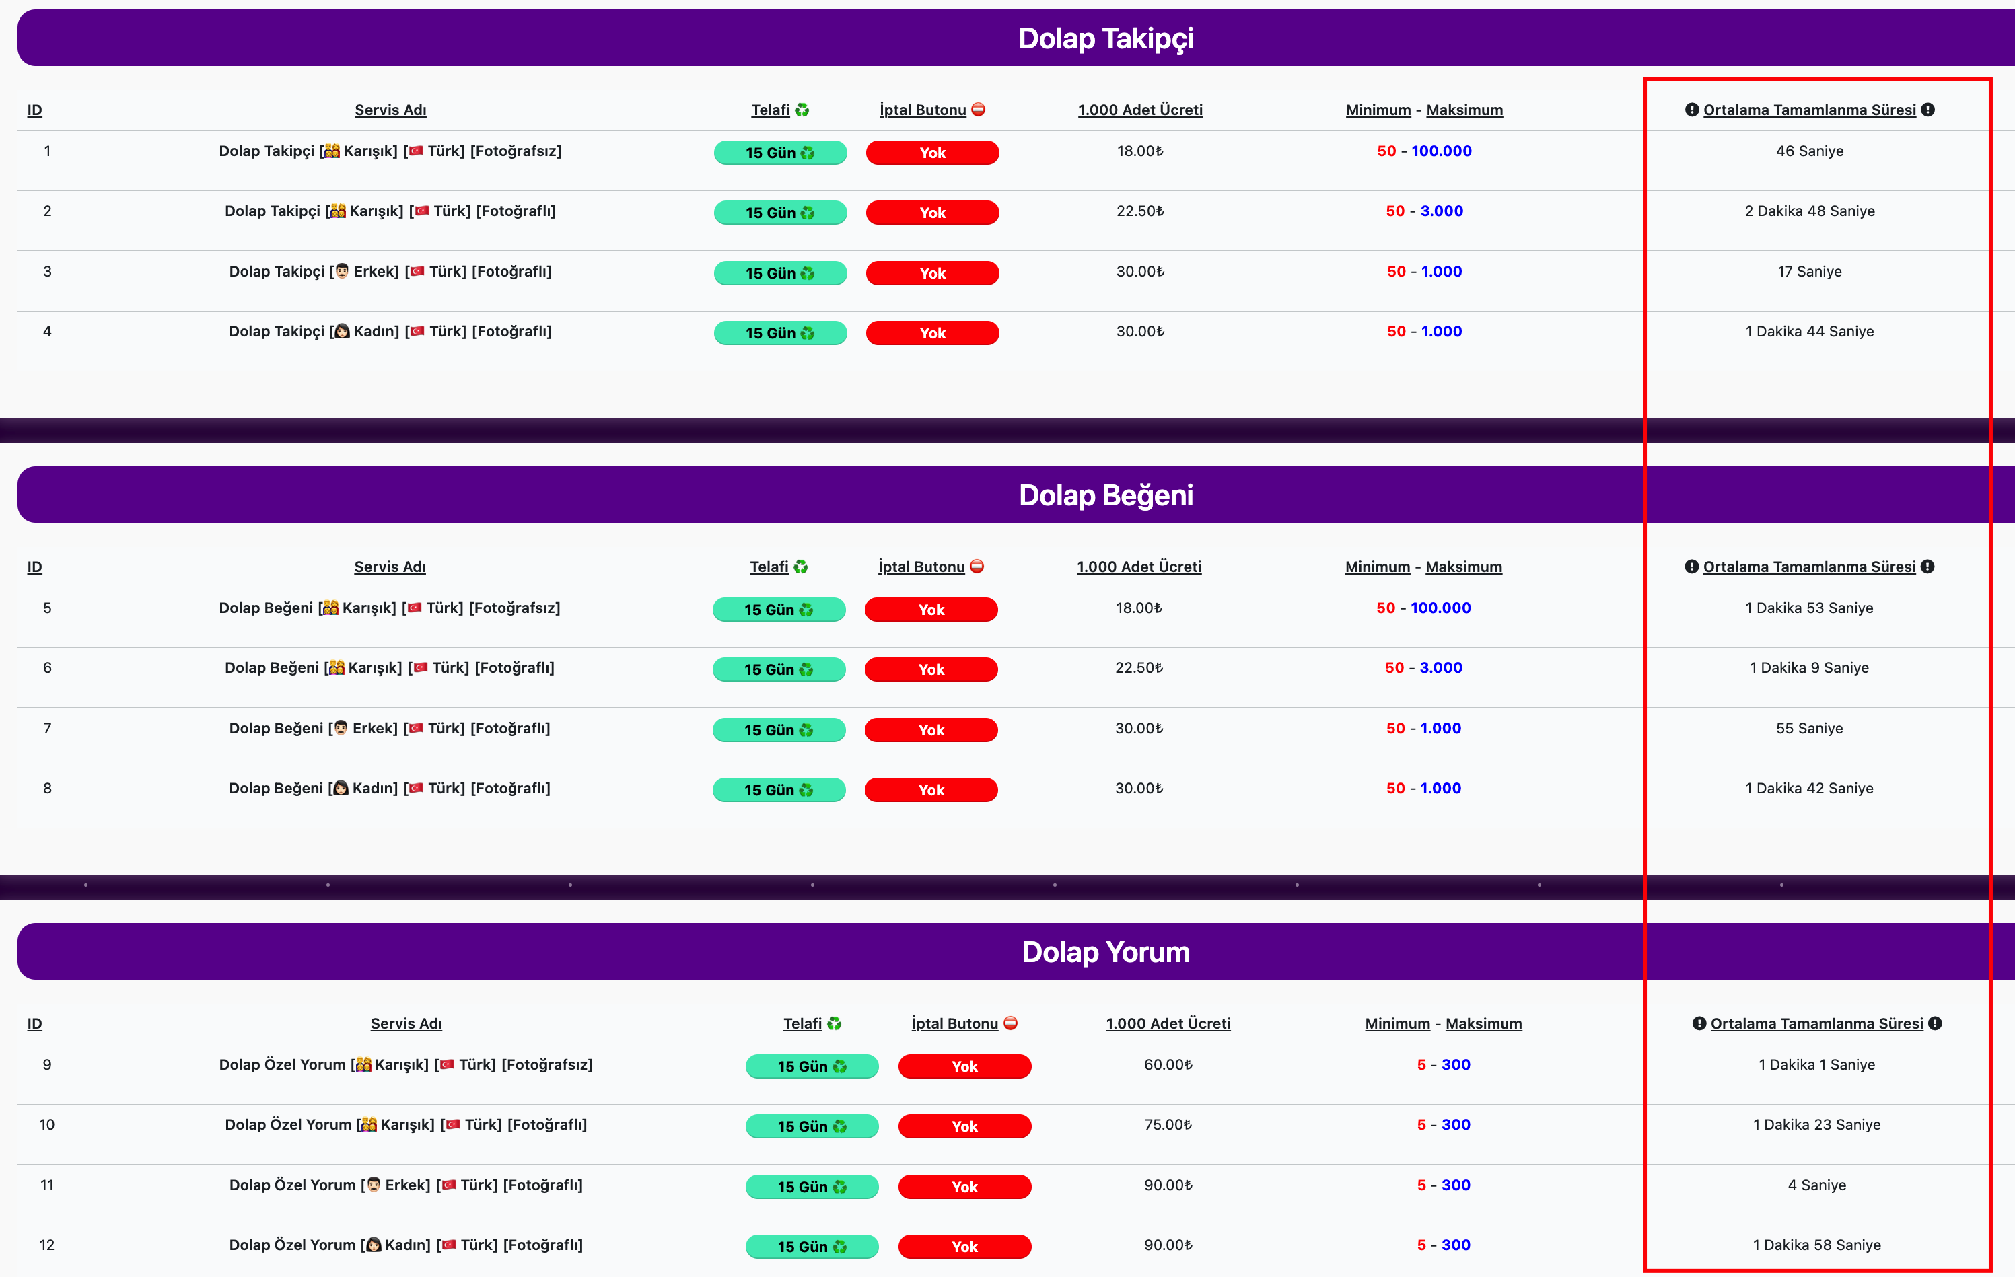Screen dimensions: 2015x1277
Task: Click the Servis Adı header in Dolap Takipçi table
Action: pyautogui.click(x=391, y=110)
